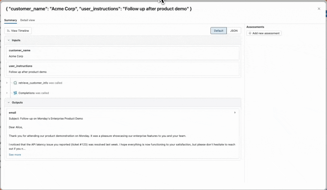Switch to the Detail view tab
Viewport: 327px width, 190px height.
tap(27, 20)
